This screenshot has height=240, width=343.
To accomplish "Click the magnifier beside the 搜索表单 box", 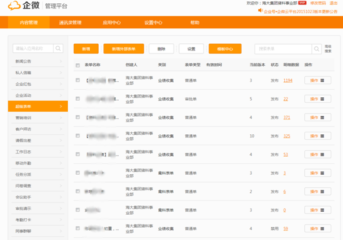I will (317, 49).
